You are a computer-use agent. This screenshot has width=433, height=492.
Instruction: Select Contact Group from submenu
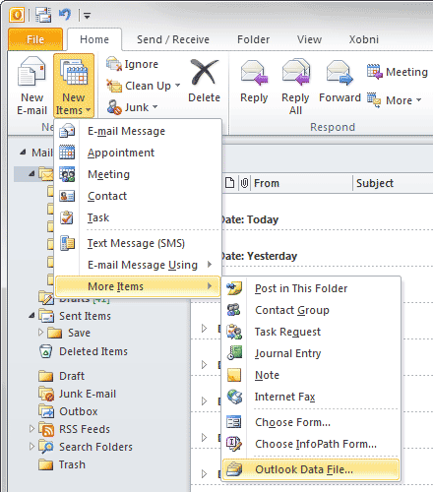point(311,310)
